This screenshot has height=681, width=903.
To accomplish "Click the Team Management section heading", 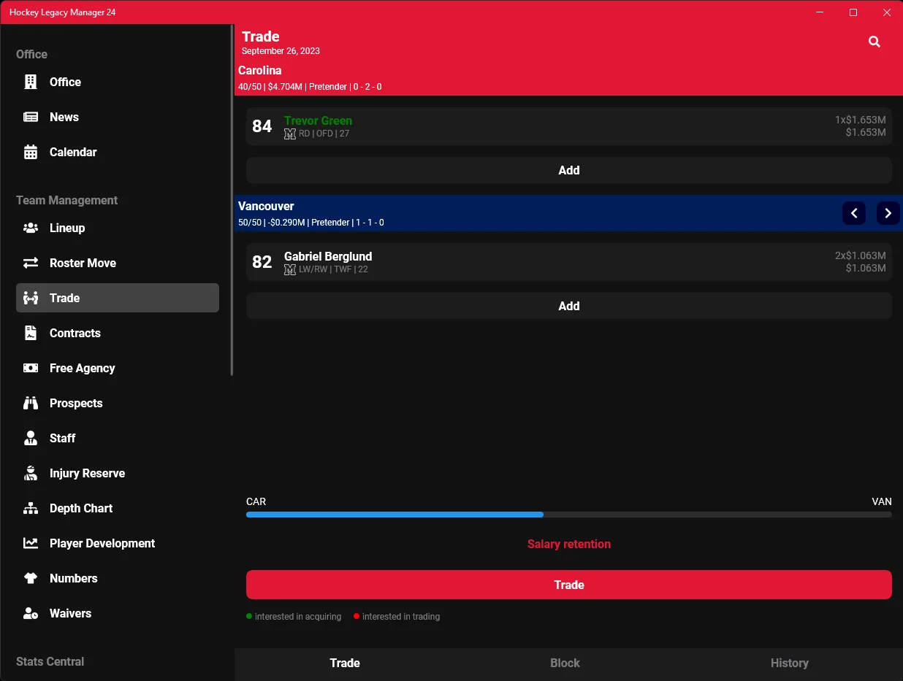I will pos(66,200).
